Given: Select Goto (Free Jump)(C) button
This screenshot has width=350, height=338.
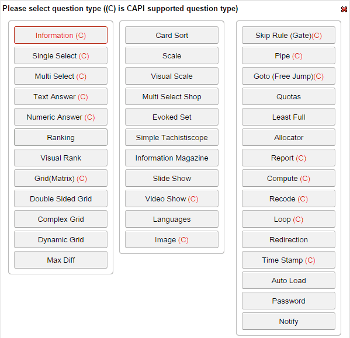Looking at the screenshot, I should (x=289, y=76).
